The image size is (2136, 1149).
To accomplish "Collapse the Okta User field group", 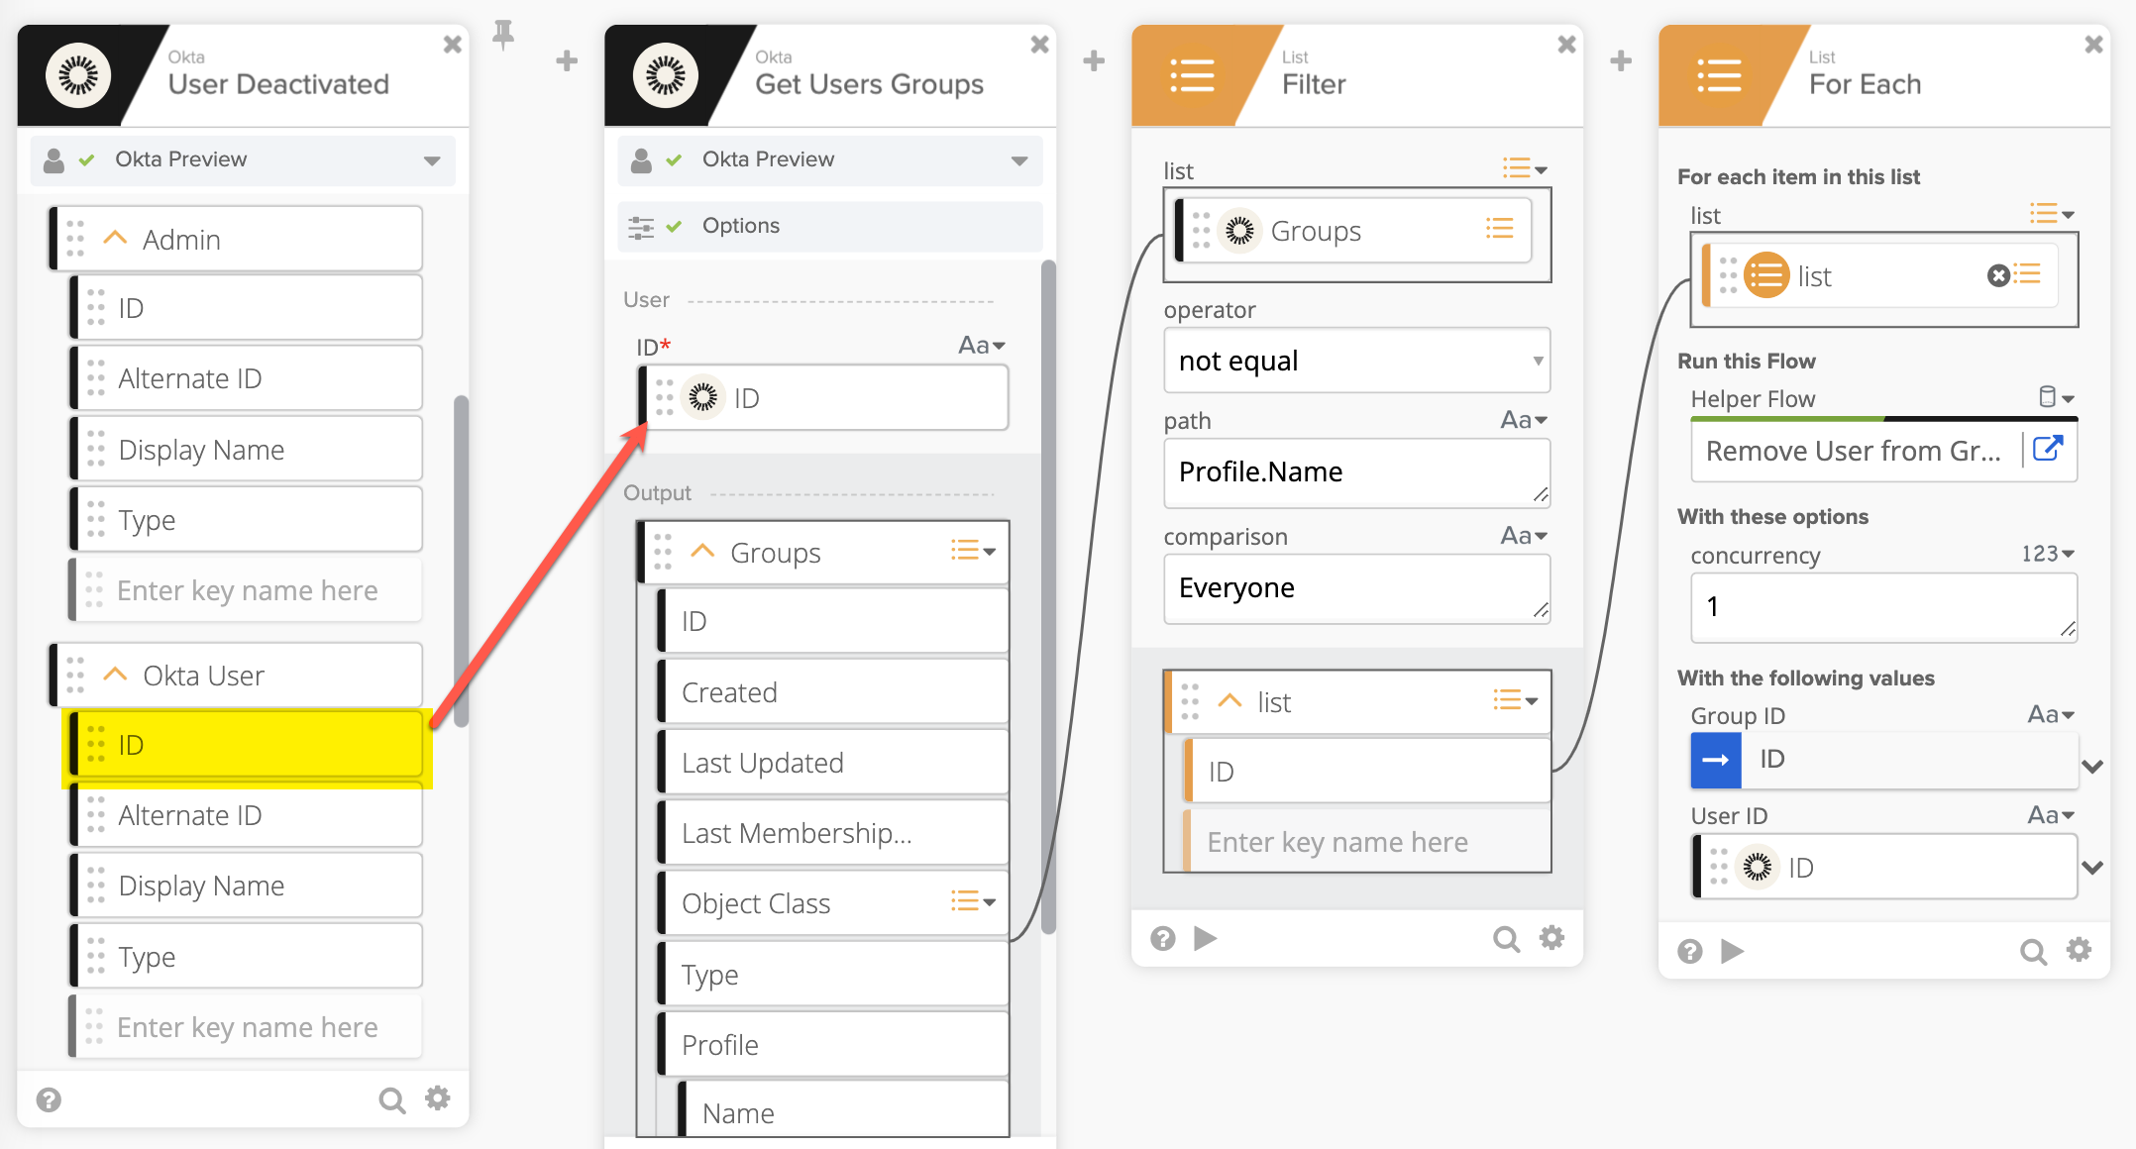I will pyautogui.click(x=115, y=675).
